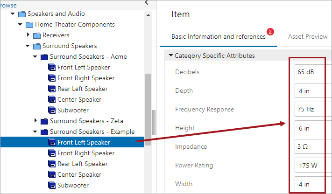Image resolution: width=332 pixels, height=194 pixels.
Task: Click the Speakers and Audio folder icon
Action: click(x=21, y=14)
